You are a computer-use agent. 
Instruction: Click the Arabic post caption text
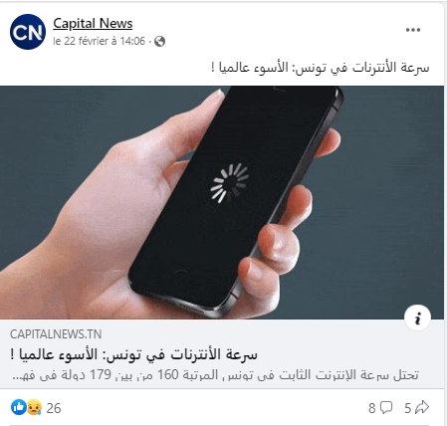tap(320, 68)
